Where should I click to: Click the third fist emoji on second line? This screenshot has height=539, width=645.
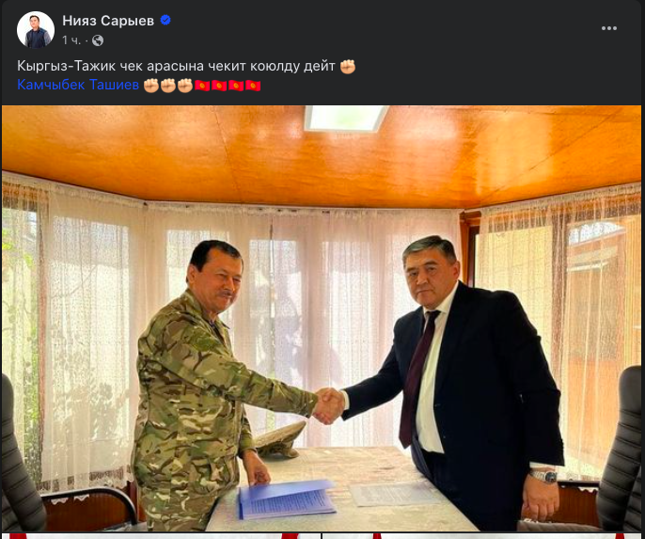185,86
